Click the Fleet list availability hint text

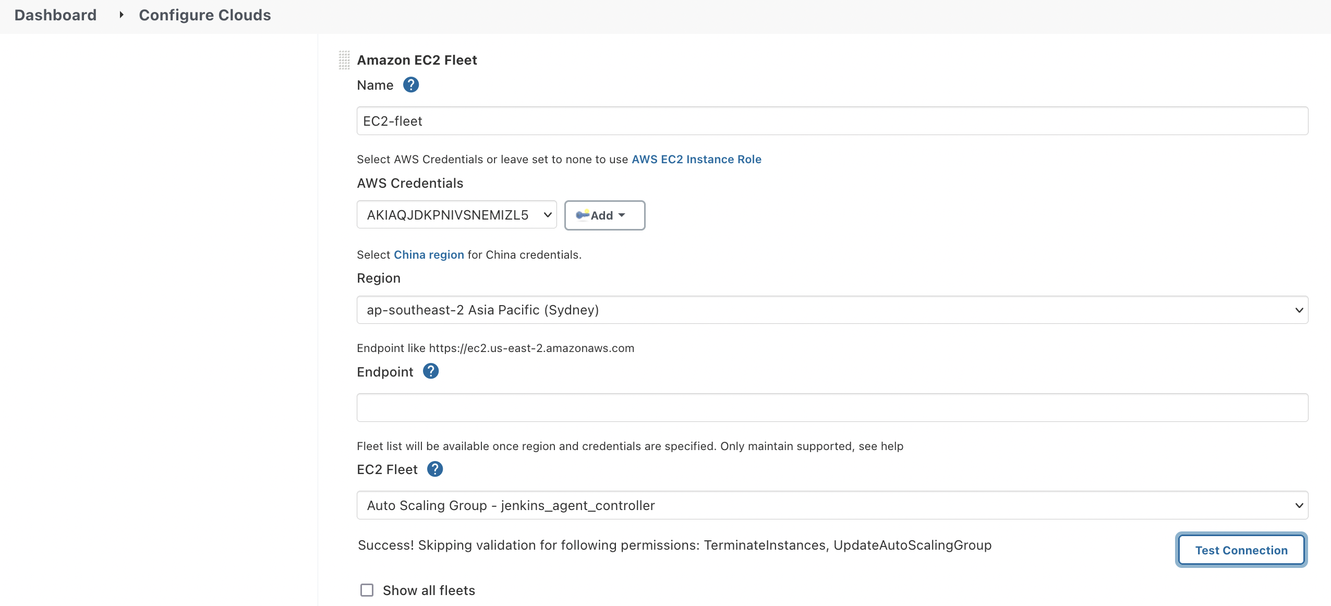tap(630, 446)
